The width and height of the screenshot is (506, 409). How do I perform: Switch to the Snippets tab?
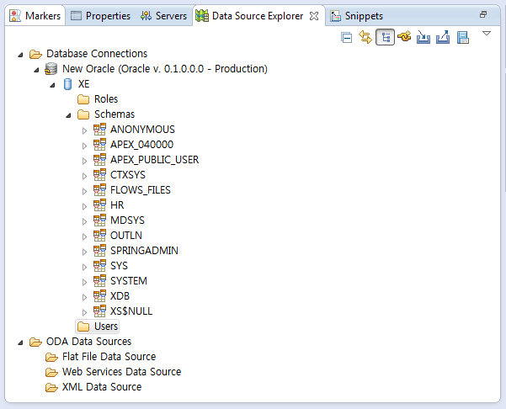coord(357,16)
